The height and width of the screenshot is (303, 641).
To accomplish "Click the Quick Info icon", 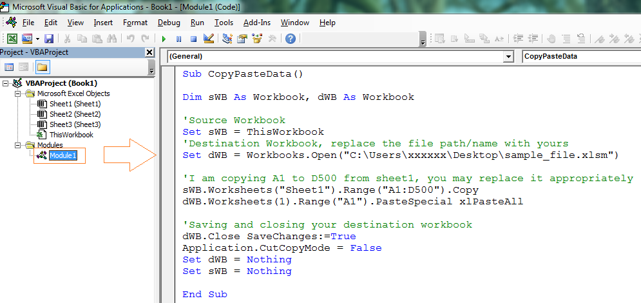I will pyautogui.click(x=469, y=39).
